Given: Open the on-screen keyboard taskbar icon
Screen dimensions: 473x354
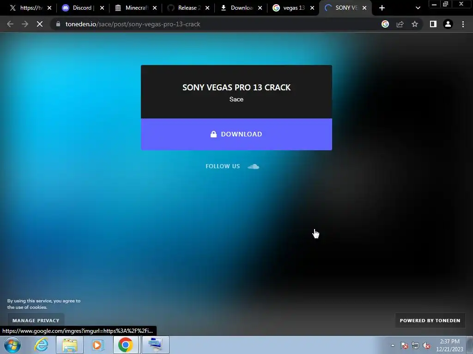Looking at the screenshot, I should pyautogui.click(x=155, y=345).
